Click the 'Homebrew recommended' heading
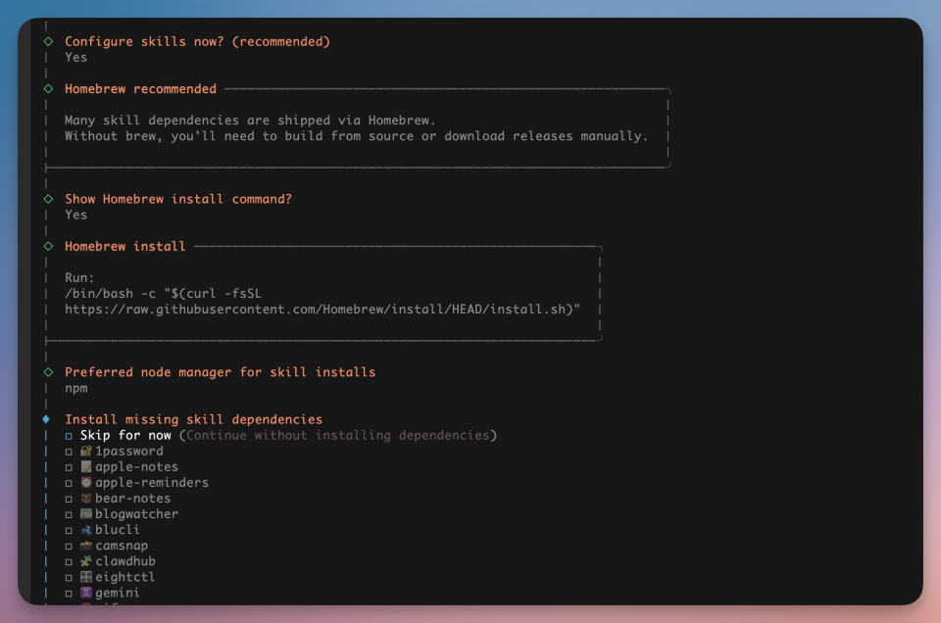The image size is (941, 623). click(x=140, y=89)
